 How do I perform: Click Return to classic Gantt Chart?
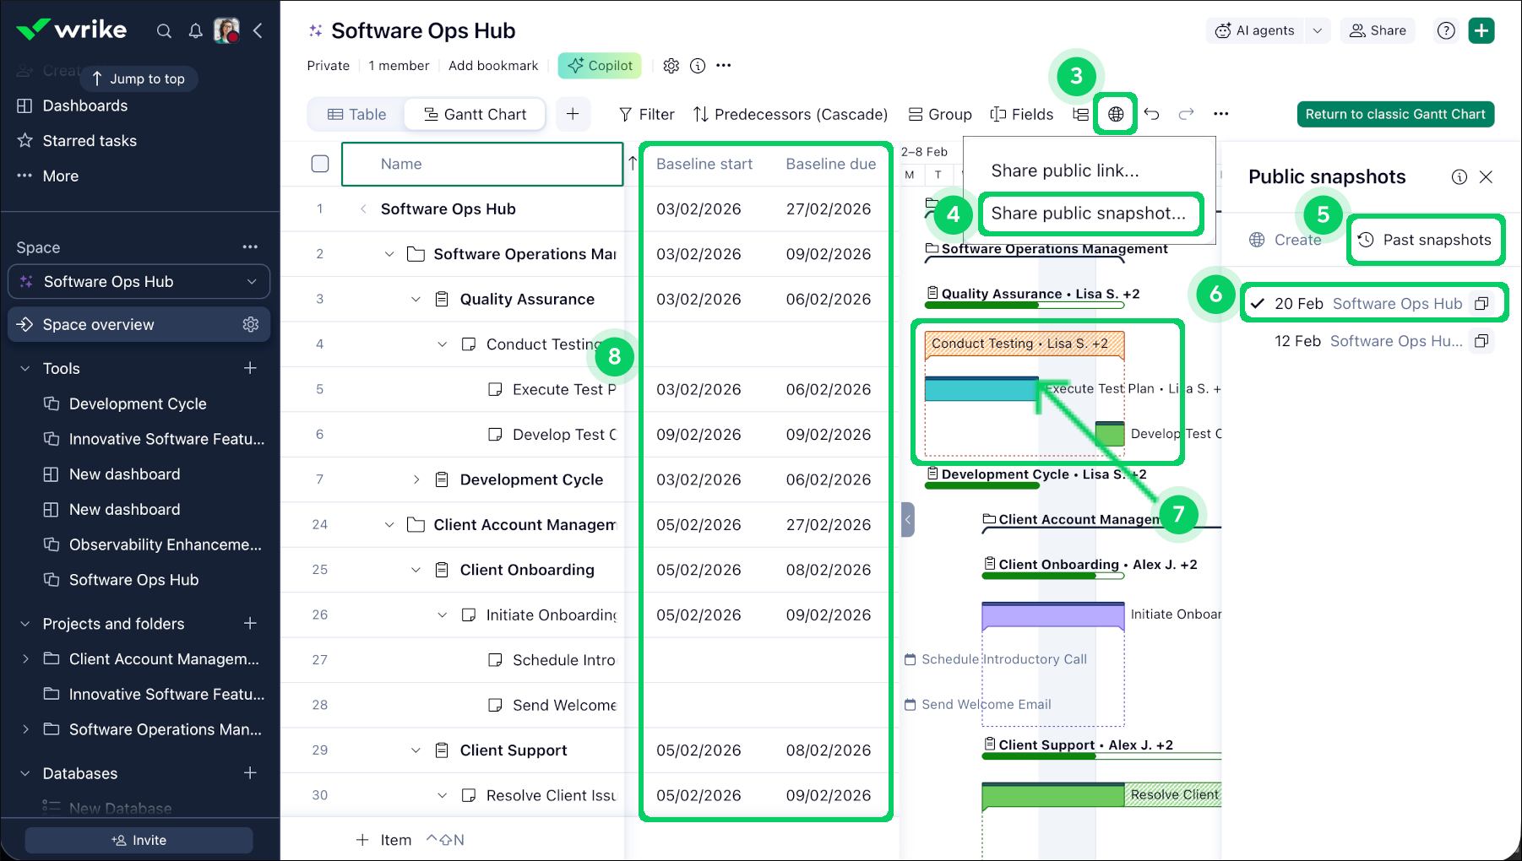(1394, 114)
